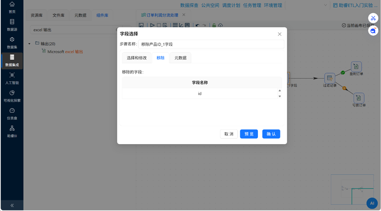
Task: Select Microsoft excel 输出 tree item
Action: (65, 51)
